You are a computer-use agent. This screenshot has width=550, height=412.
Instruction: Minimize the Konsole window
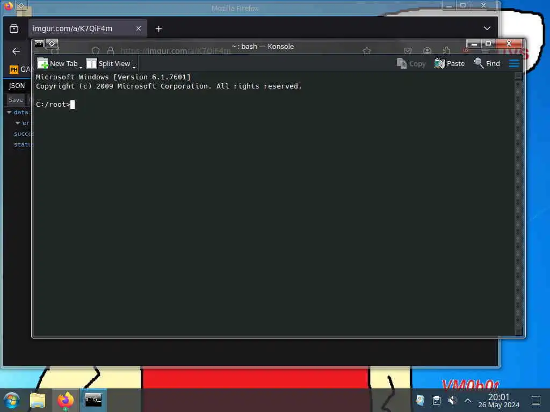click(474, 44)
